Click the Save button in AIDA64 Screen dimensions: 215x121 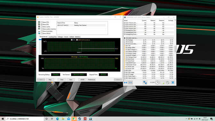point(71,80)
